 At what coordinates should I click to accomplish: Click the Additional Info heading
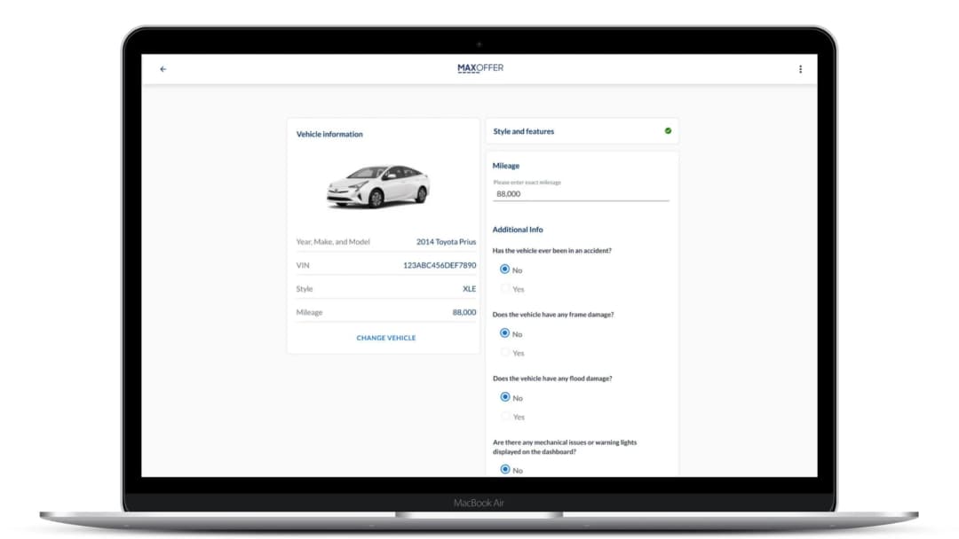click(x=518, y=229)
